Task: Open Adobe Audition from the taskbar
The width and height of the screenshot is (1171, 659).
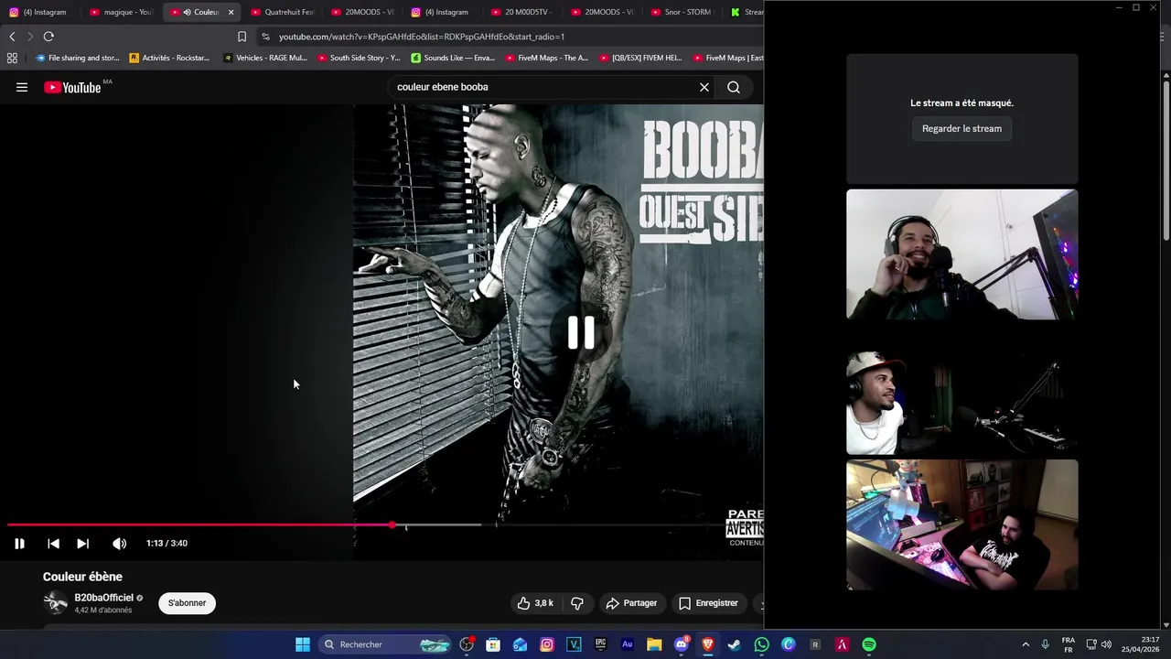Action: (628, 644)
